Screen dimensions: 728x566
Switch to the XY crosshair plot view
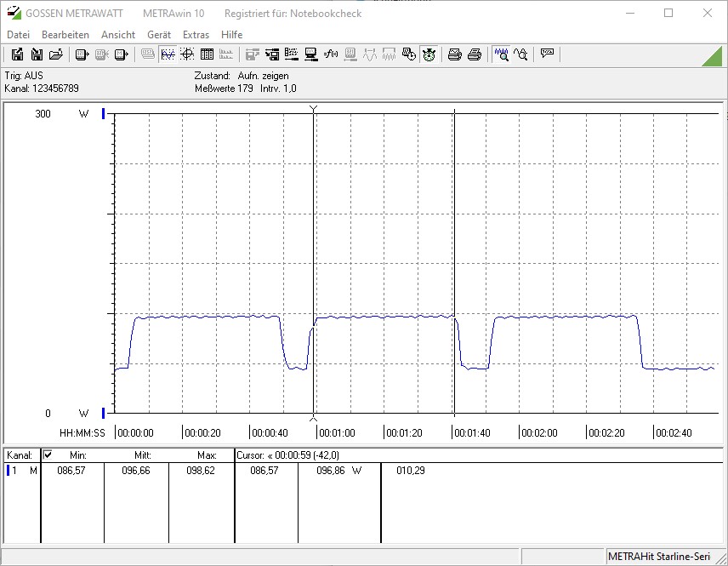pos(187,54)
